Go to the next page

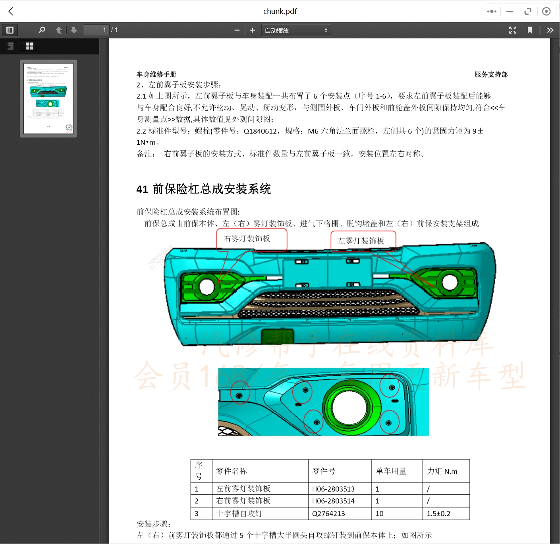tap(74, 30)
